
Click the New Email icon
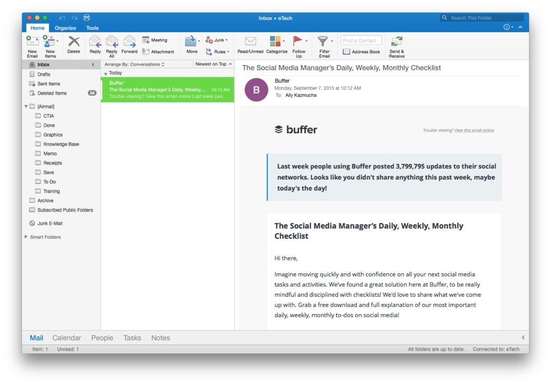click(32, 41)
